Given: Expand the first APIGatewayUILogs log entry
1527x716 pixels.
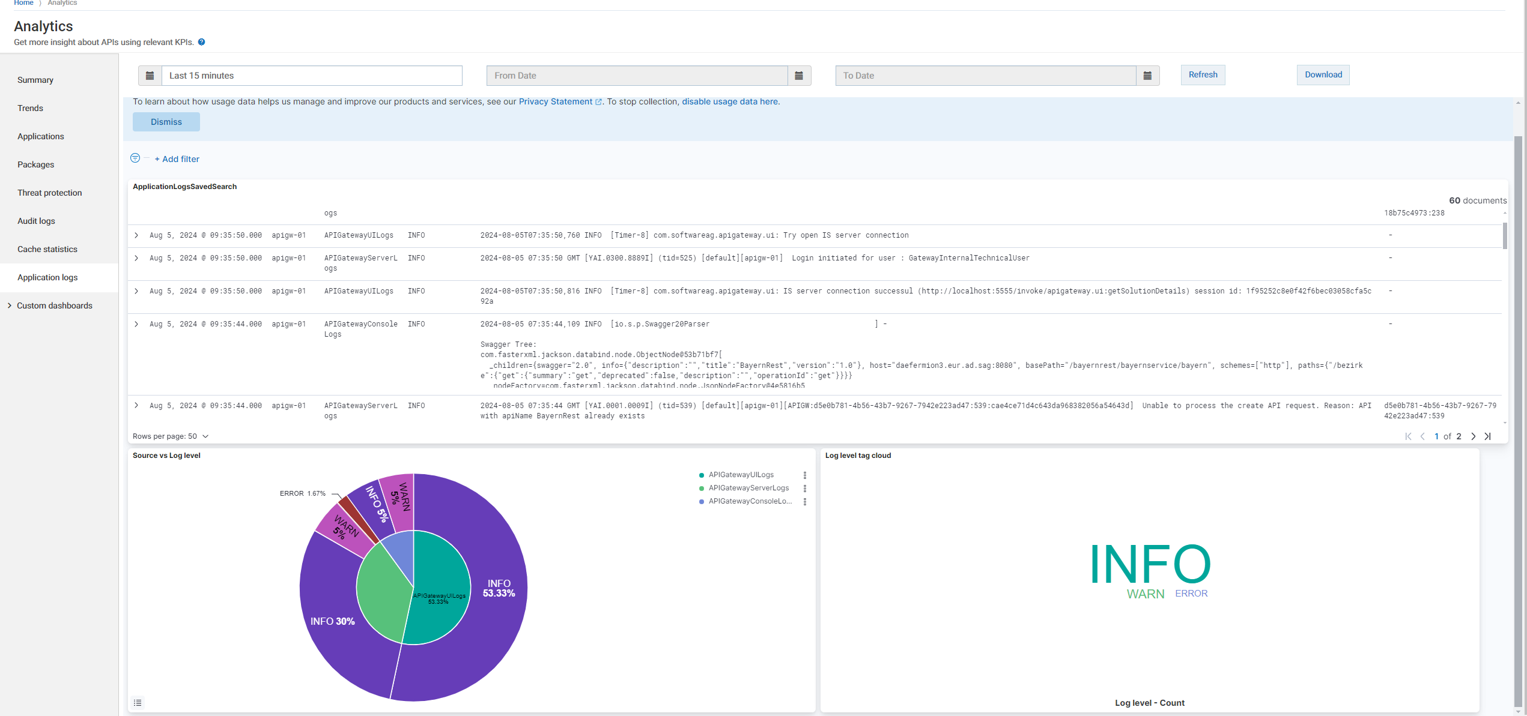Looking at the screenshot, I should click(x=136, y=235).
